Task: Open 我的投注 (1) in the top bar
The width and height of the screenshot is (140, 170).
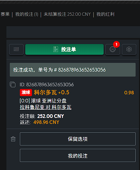Action: click(27, 14)
